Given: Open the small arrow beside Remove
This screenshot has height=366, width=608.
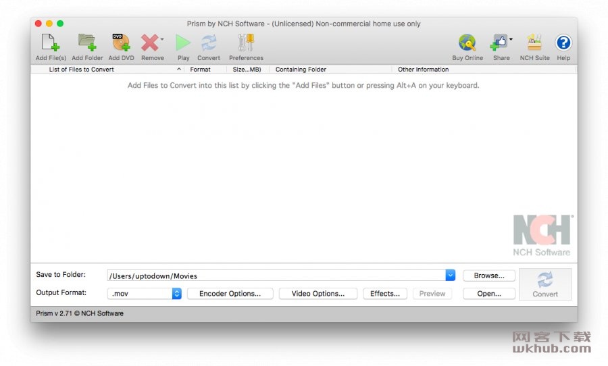Looking at the screenshot, I should (162, 39).
